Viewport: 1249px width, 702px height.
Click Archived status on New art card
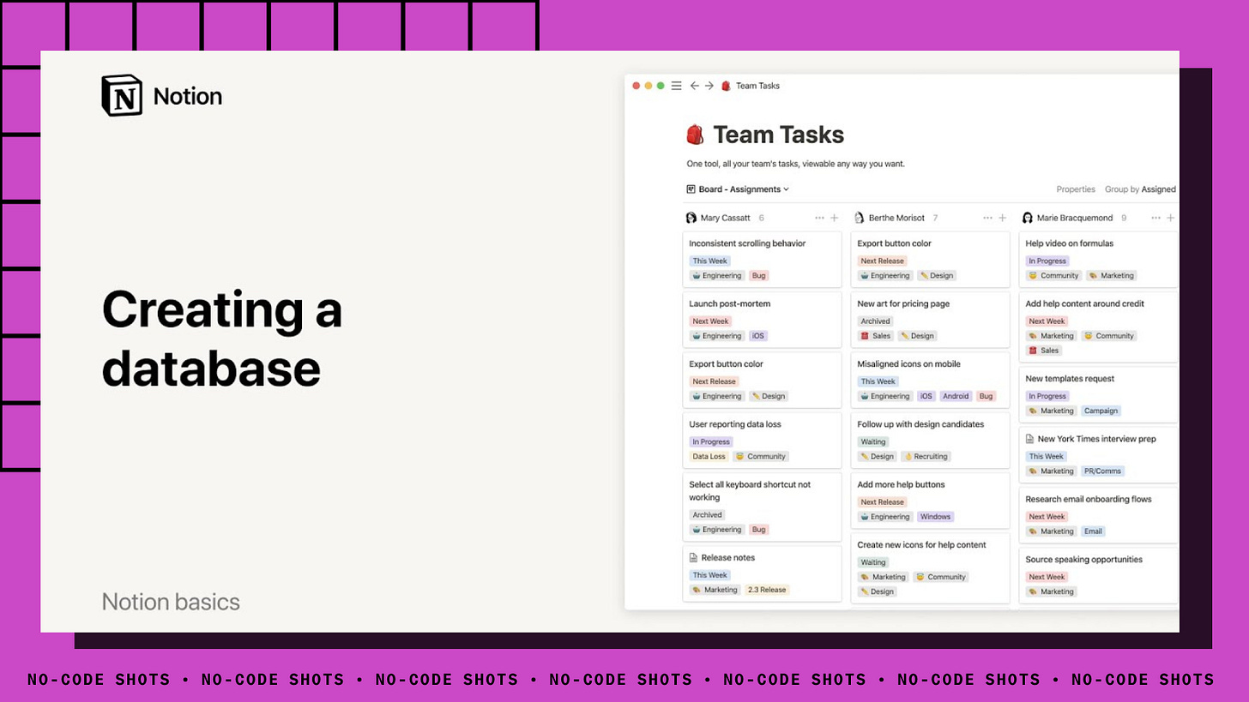pos(876,321)
